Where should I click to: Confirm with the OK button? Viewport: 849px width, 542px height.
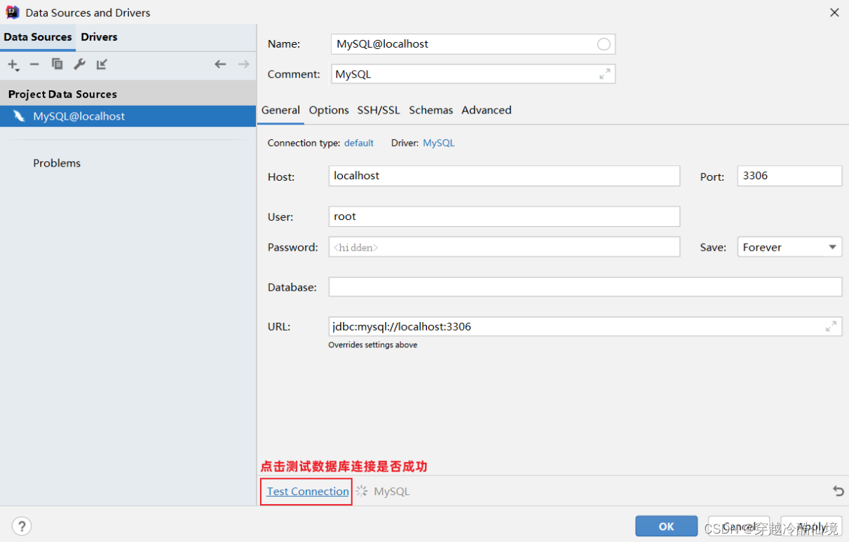pos(667,527)
